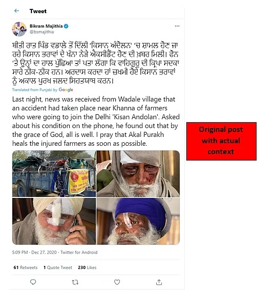
Task: Open photo of man in blue turban
Action: (138, 221)
